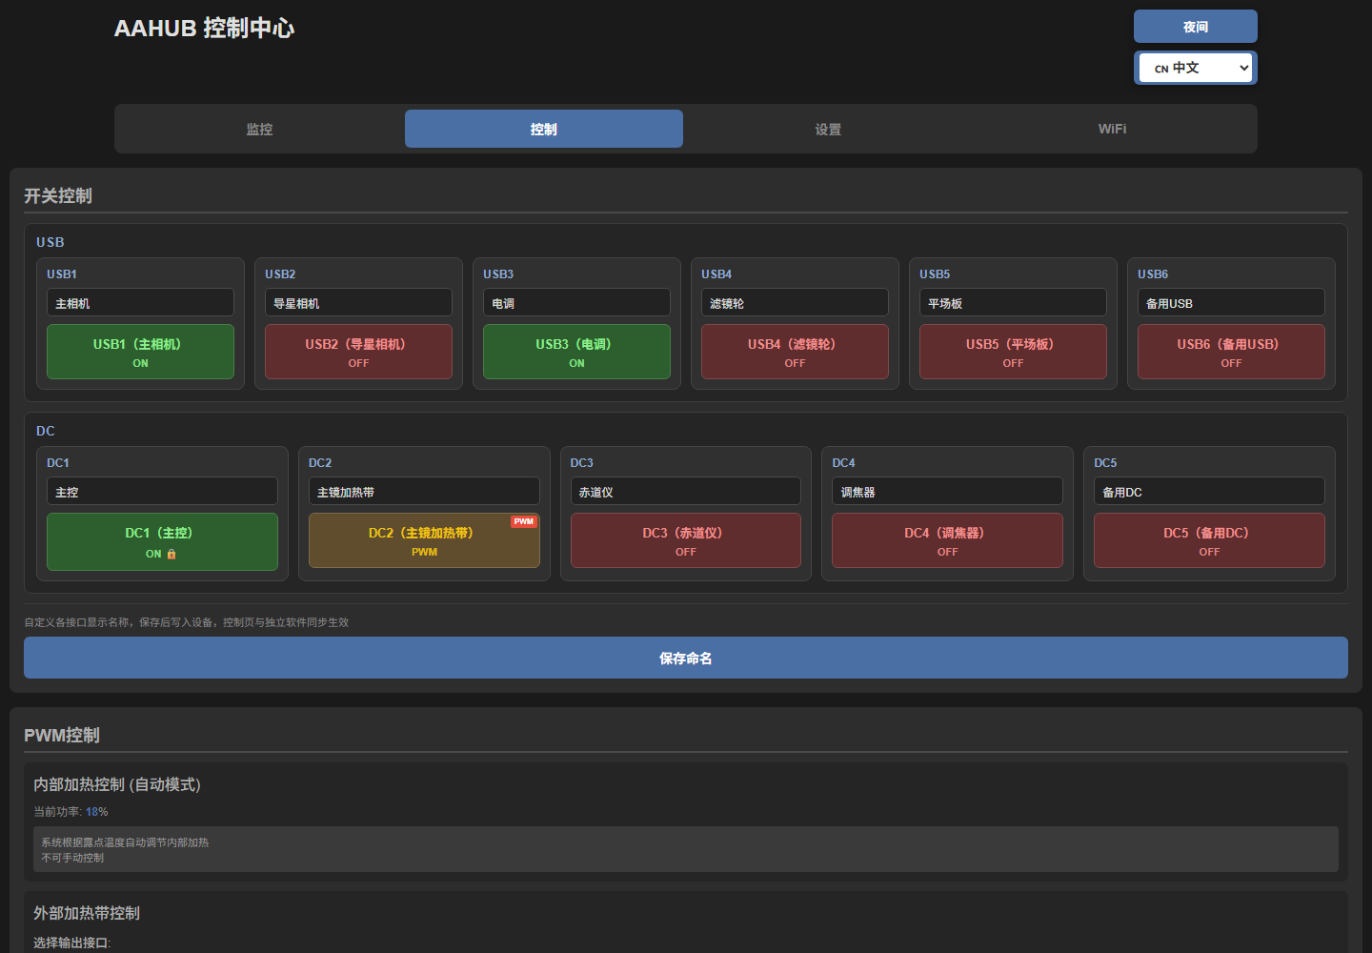This screenshot has width=1372, height=953.
Task: Toggle DC5 备用DC switch
Action: [x=1209, y=540]
